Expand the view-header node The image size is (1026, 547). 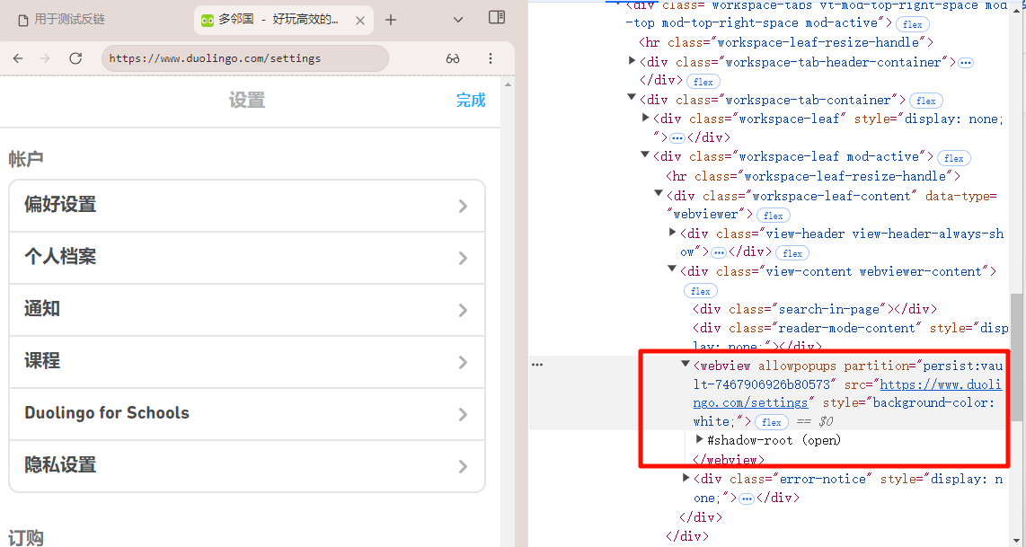click(673, 233)
